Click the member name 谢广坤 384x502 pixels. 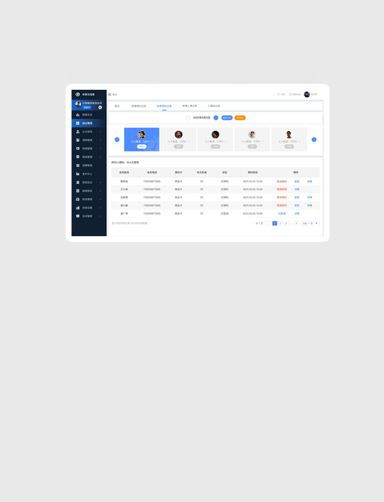pyautogui.click(x=124, y=214)
